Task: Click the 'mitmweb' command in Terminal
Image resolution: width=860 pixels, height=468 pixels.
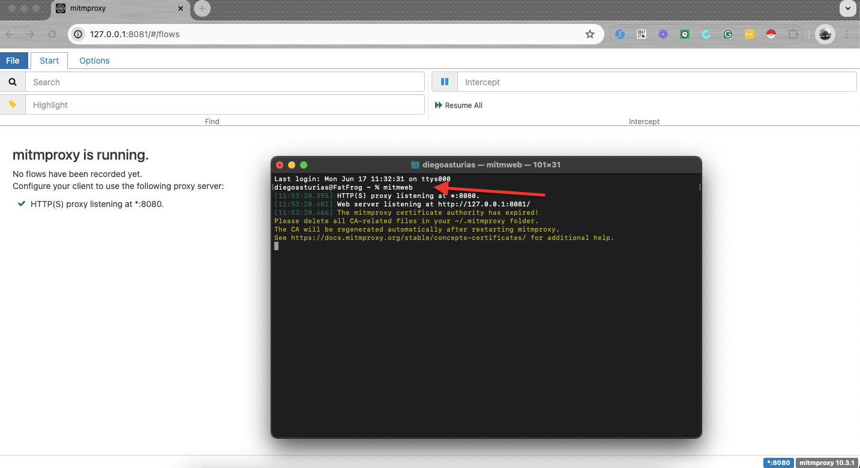Action: 398,187
